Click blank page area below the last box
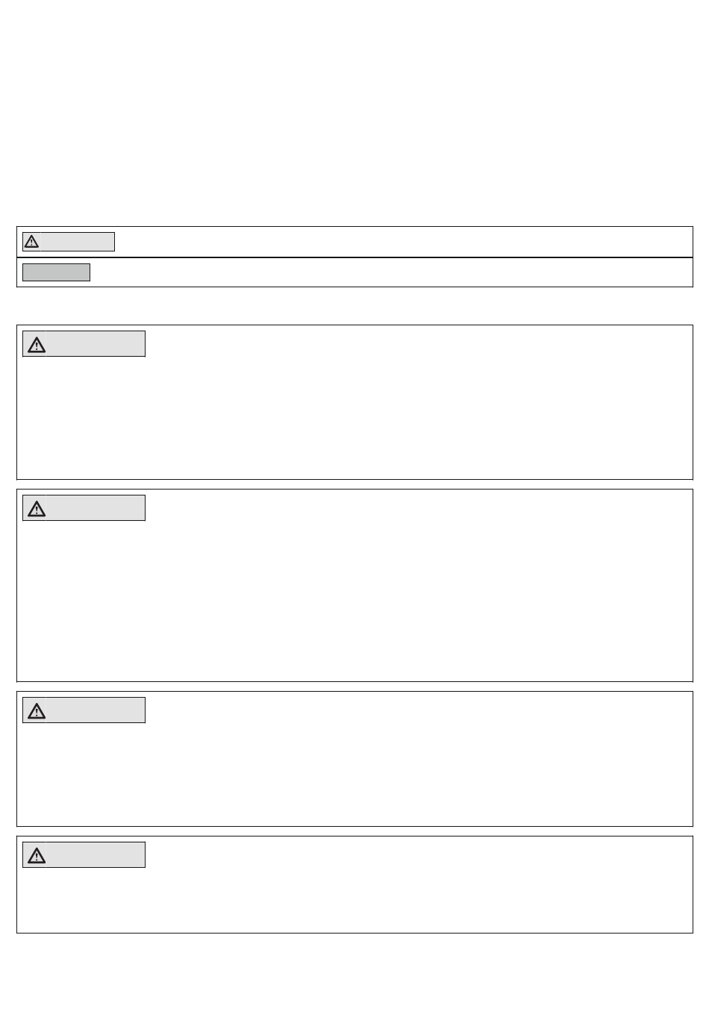The height and width of the screenshot is (1032, 709). [354, 982]
